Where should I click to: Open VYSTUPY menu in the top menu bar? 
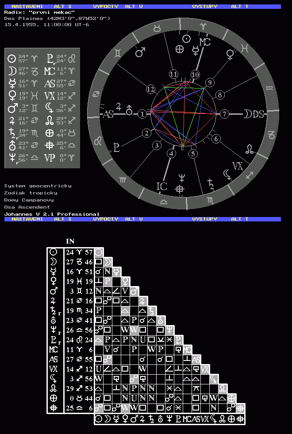click(205, 7)
